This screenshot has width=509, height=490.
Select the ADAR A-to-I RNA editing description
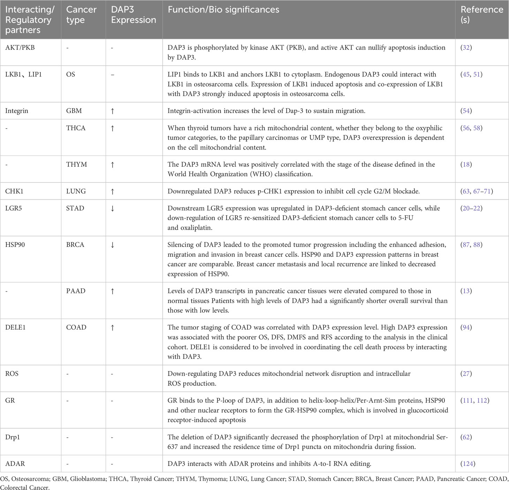[x=269, y=464]
